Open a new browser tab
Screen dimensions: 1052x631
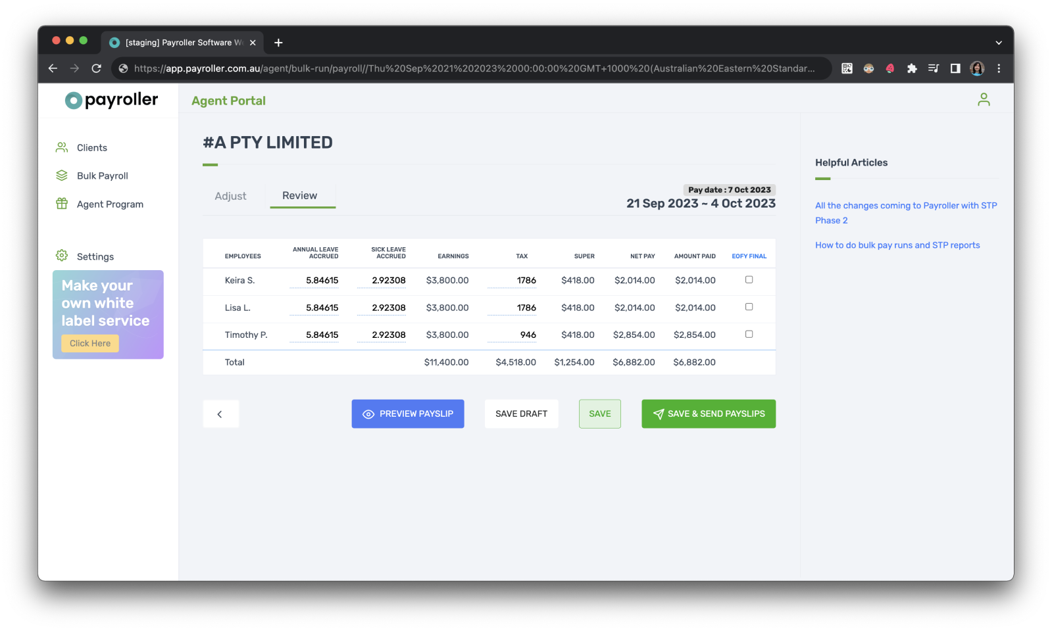(x=278, y=43)
